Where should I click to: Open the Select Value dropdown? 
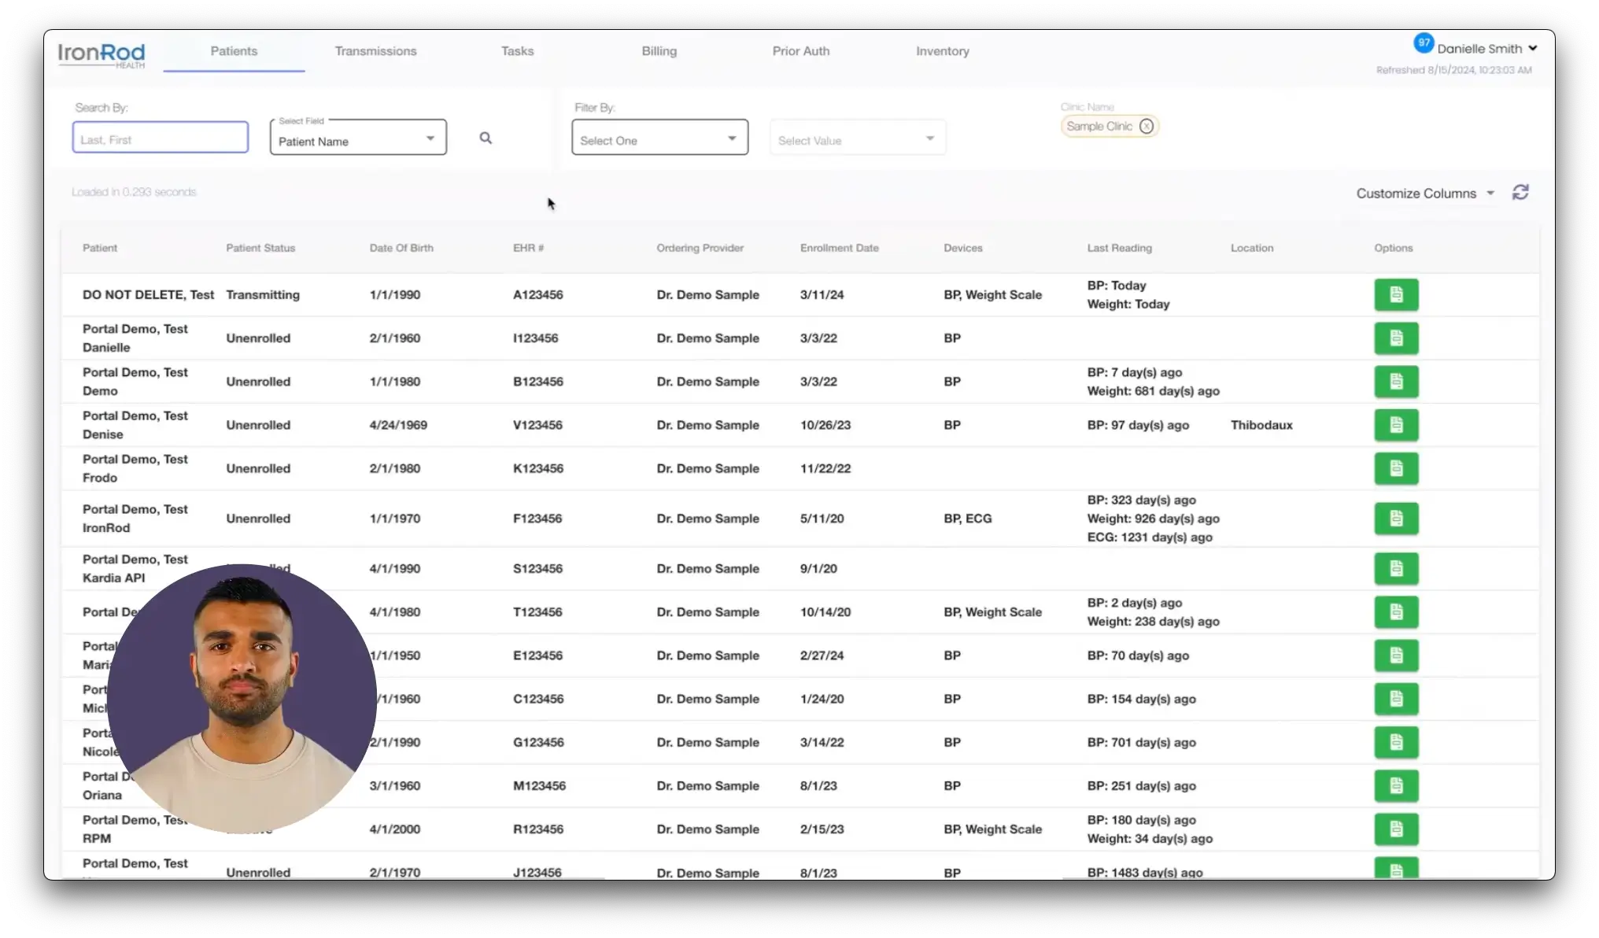[857, 139]
